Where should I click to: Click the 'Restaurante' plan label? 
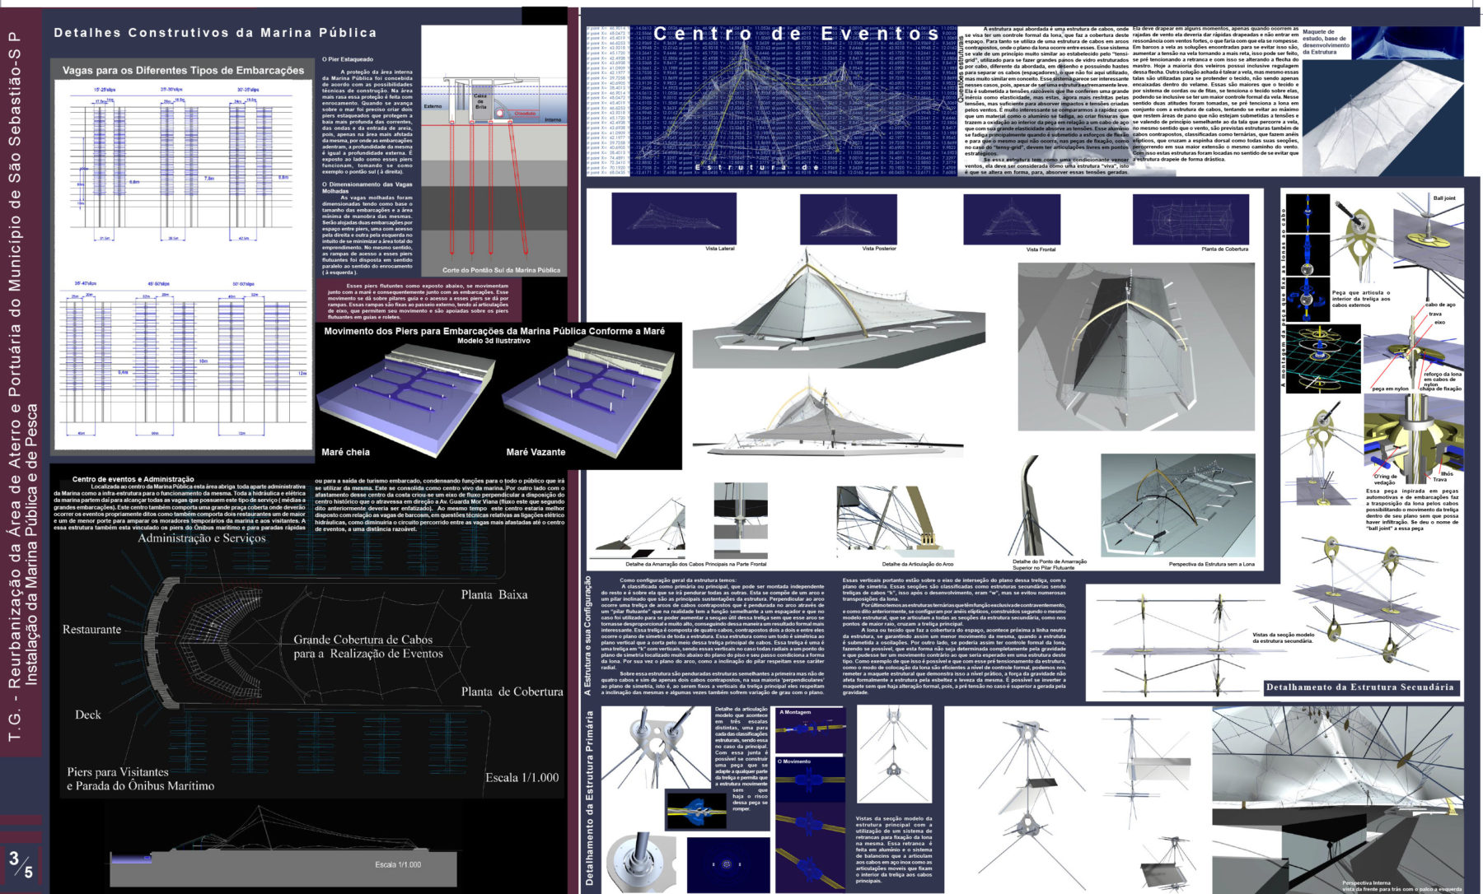[91, 630]
